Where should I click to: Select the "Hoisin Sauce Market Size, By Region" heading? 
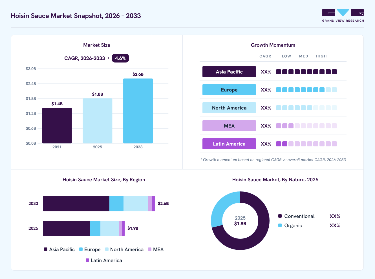[104, 180]
